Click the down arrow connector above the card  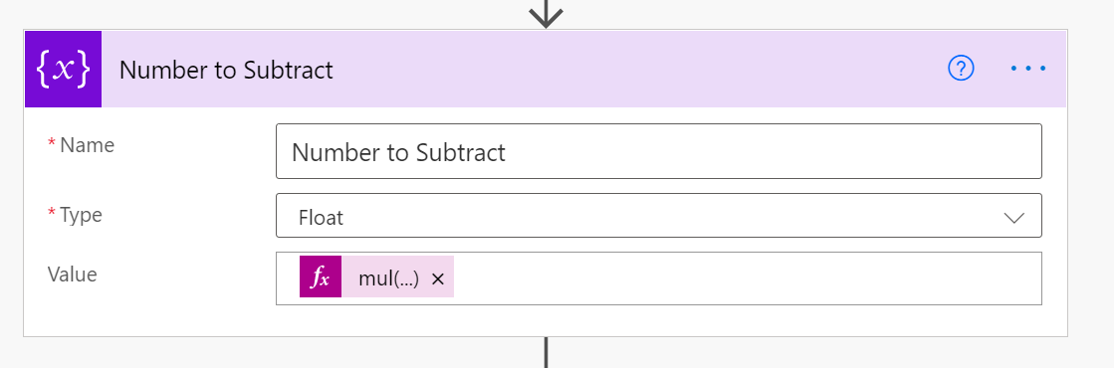click(x=546, y=14)
